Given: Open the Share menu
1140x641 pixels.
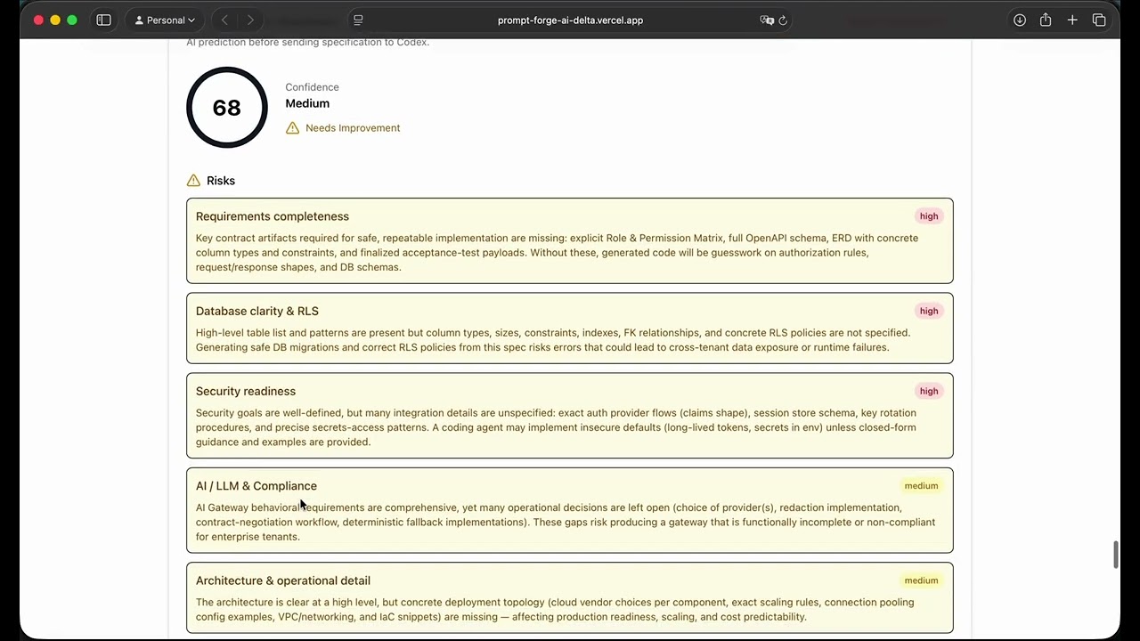Looking at the screenshot, I should point(1046,20).
